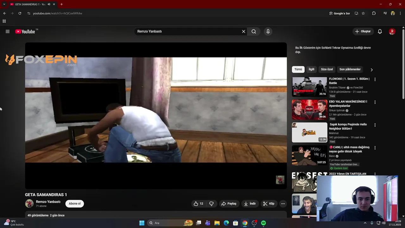Click the Oluştur create button
The height and width of the screenshot is (228, 405).
click(x=363, y=31)
